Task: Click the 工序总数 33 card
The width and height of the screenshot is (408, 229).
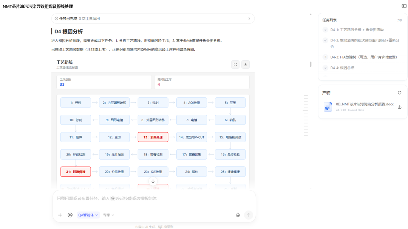Action: (x=104, y=82)
